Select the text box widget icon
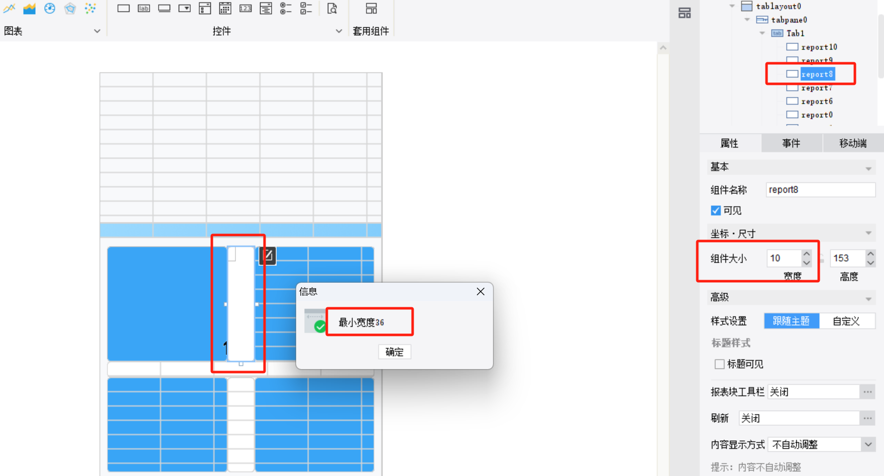 coord(123,8)
